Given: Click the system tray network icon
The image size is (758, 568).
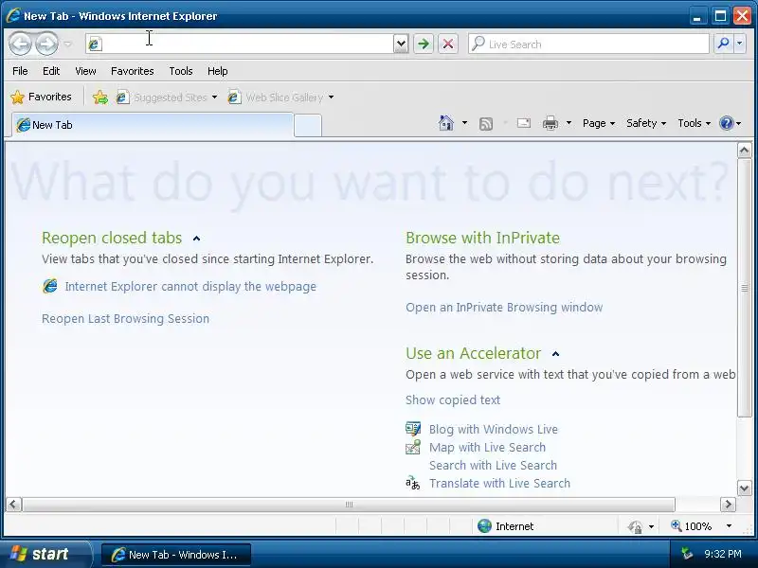Looking at the screenshot, I should tap(686, 554).
